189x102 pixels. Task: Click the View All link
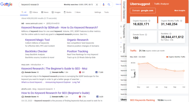118,4
